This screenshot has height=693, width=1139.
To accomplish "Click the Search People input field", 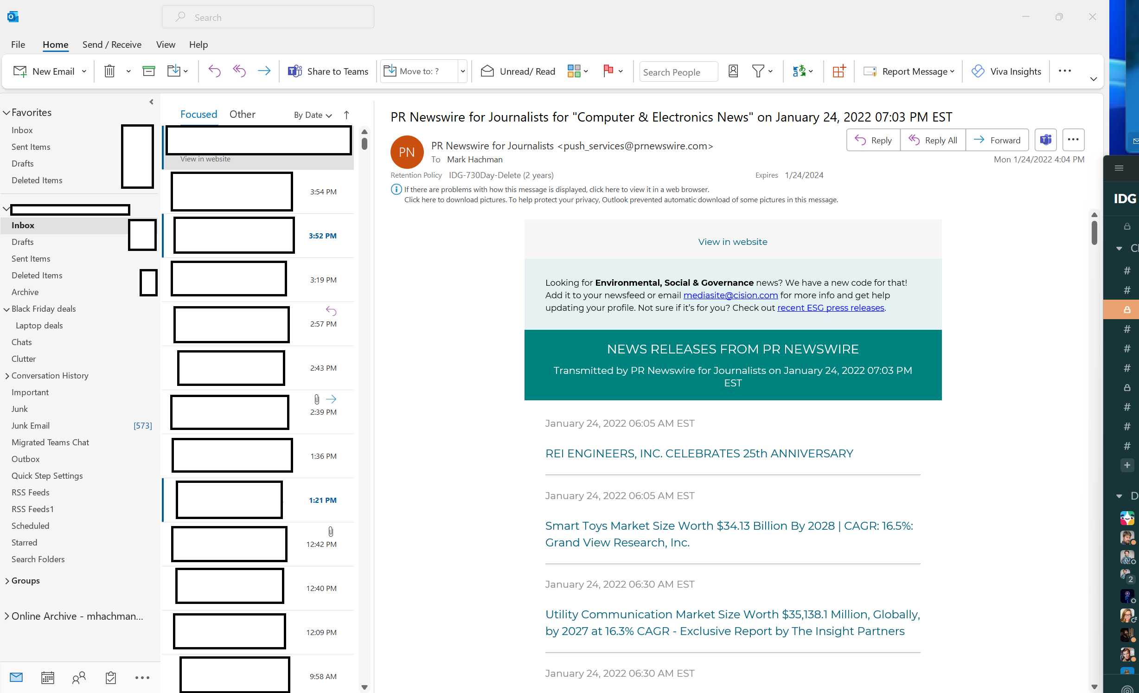I will (x=678, y=72).
